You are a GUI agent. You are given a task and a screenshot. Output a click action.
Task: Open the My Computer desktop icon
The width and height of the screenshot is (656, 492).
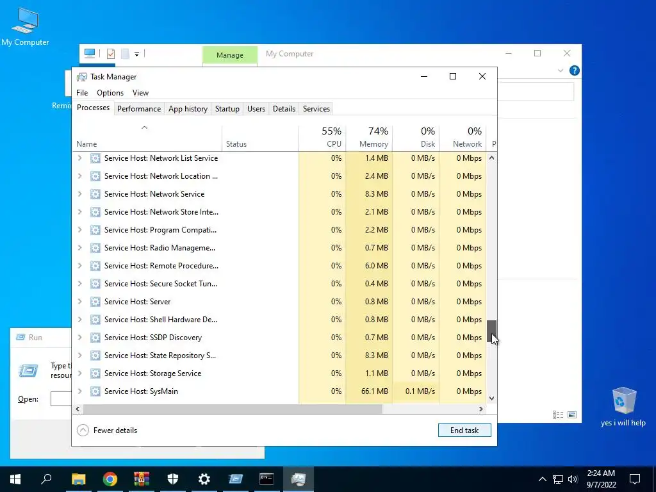[25, 27]
